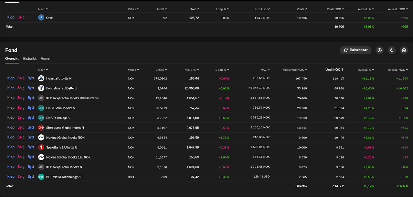Click the DNB Global Indeks A logo
Viewport: 413px width, 197px height.
41,108
